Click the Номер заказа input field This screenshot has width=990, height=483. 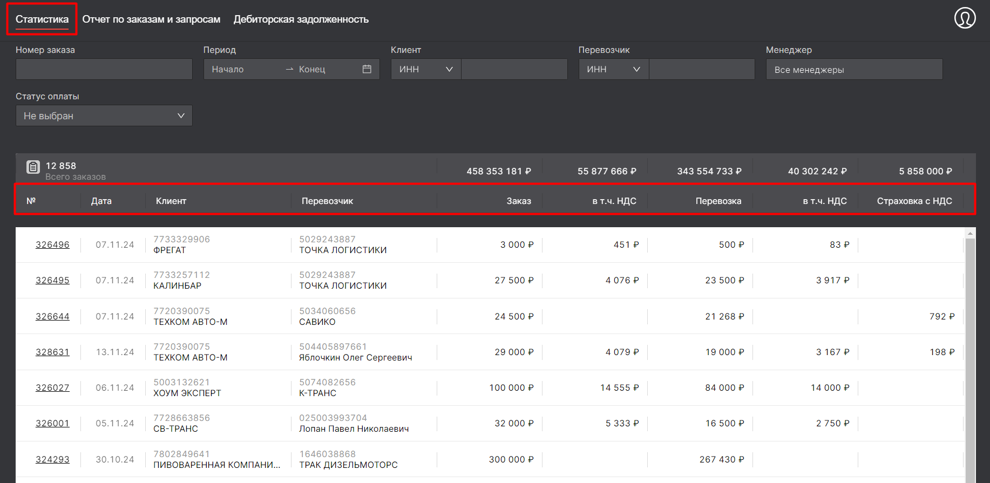pyautogui.click(x=104, y=69)
